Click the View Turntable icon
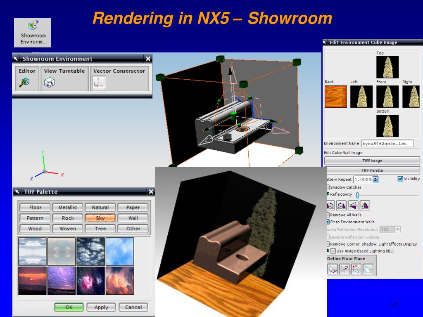The height and width of the screenshot is (317, 423). (49, 82)
